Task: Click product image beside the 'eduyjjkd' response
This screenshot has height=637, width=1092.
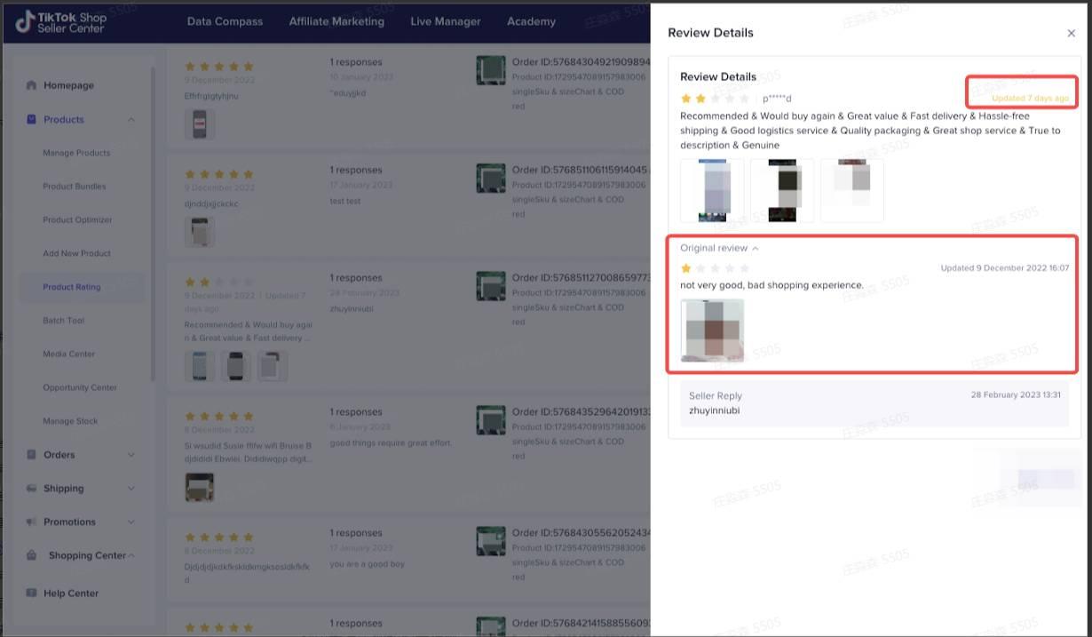Action: [491, 70]
